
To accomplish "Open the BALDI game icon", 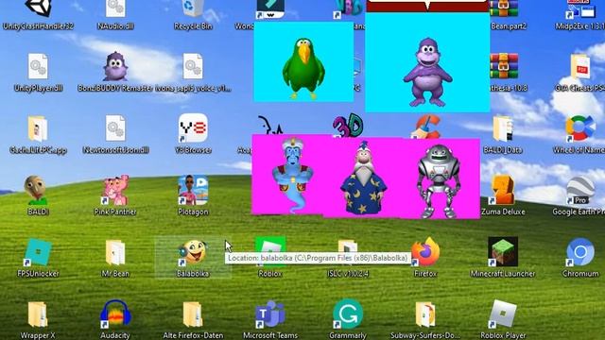I will (37, 190).
